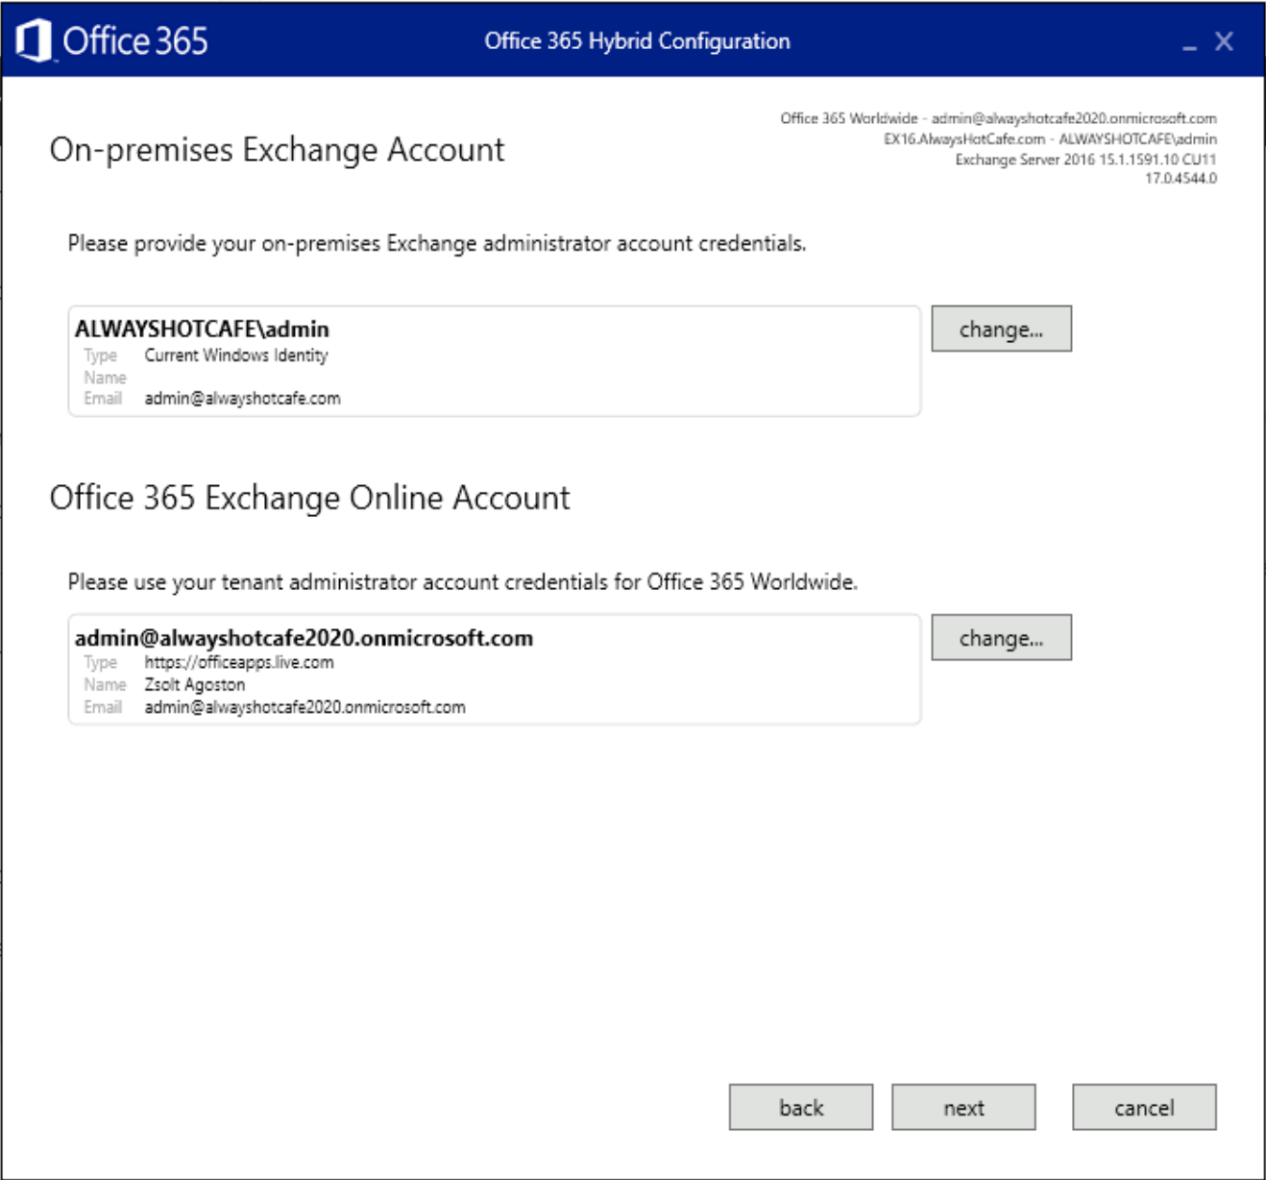Click the https://officeapps.live.com type text

238,662
